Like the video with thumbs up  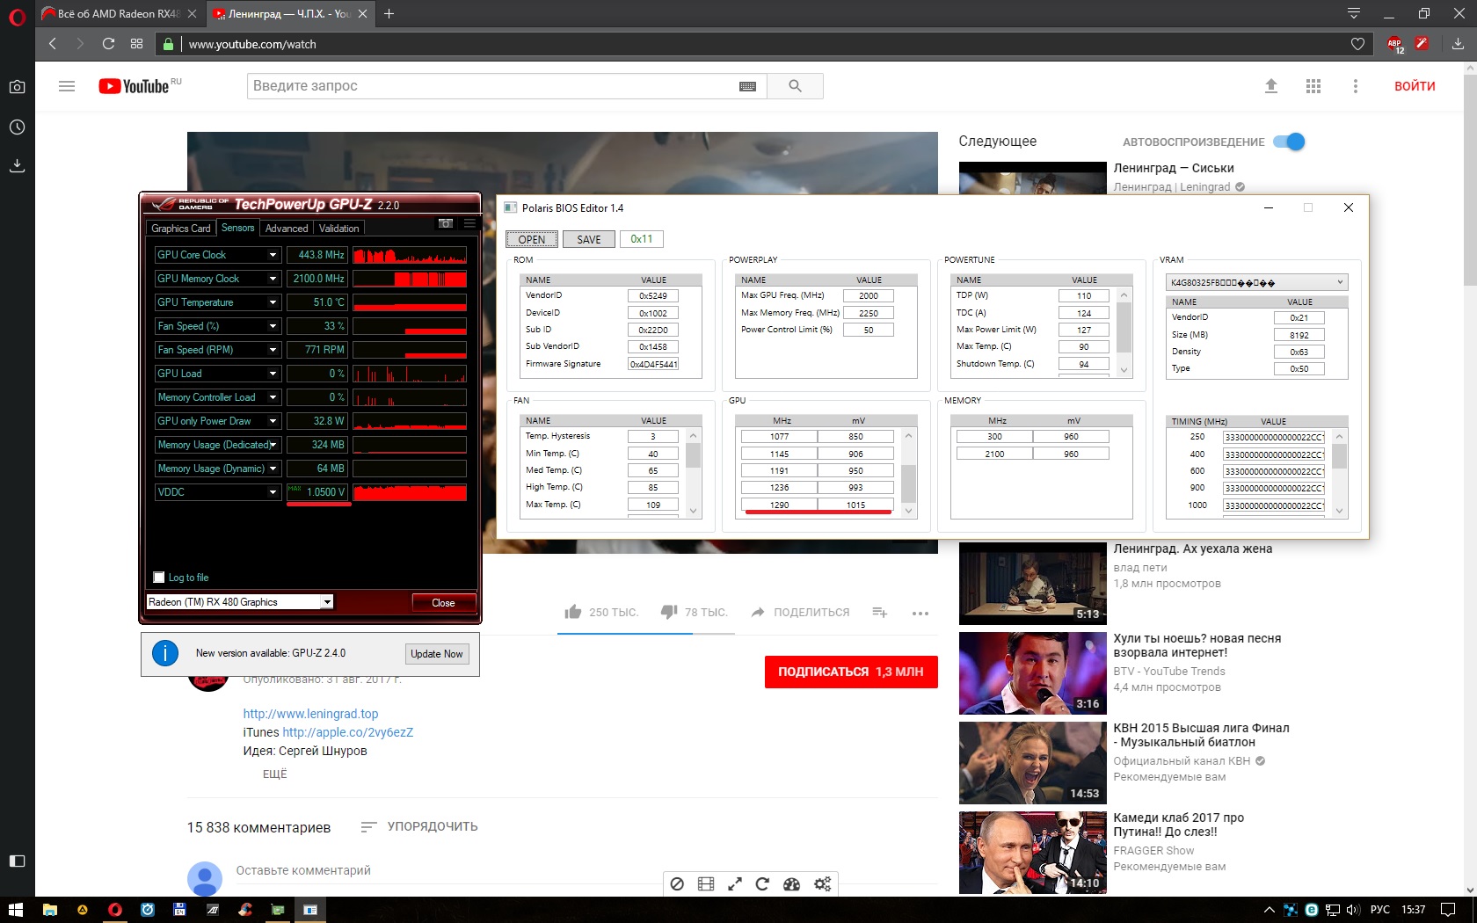573,612
